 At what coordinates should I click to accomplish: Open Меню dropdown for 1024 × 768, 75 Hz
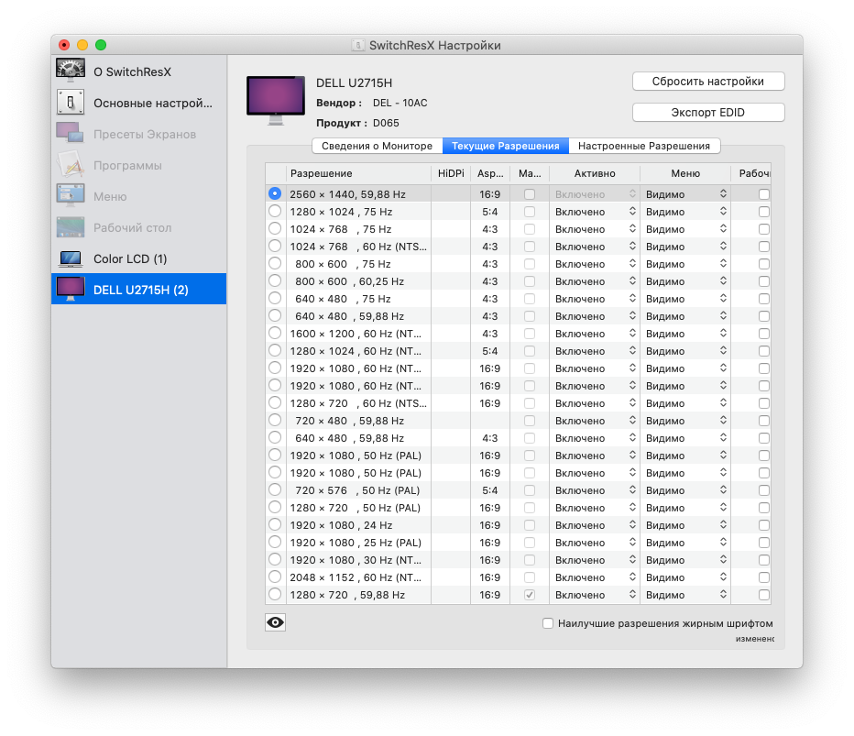(685, 229)
